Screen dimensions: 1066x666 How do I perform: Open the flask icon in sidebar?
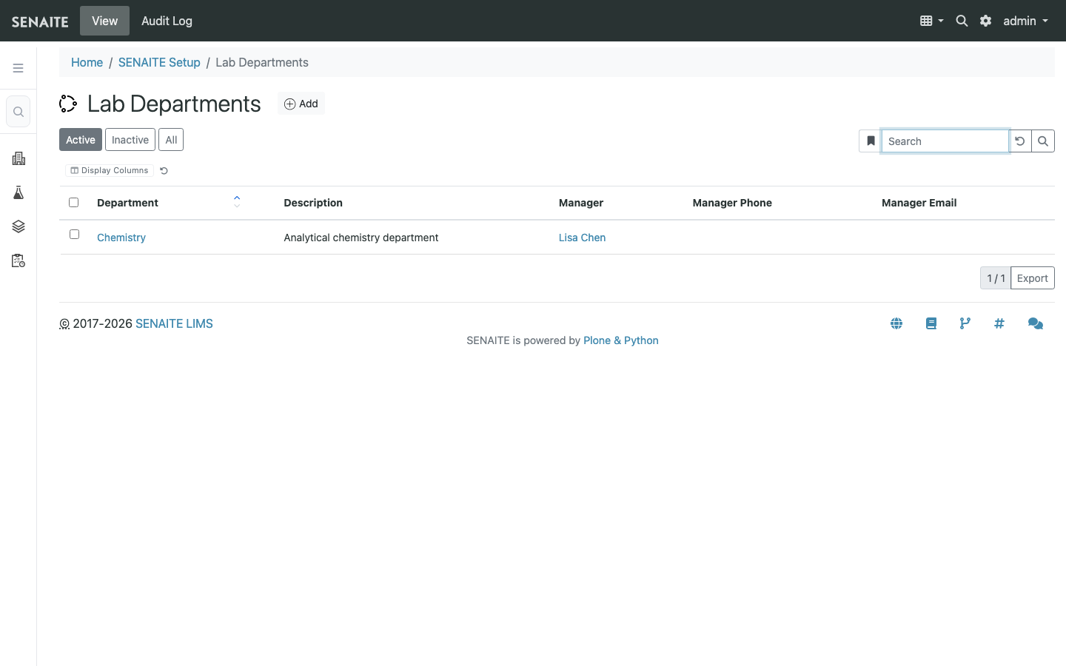pos(19,192)
